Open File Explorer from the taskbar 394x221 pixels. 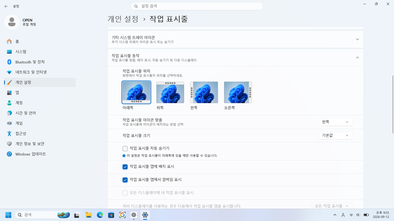coord(88,215)
